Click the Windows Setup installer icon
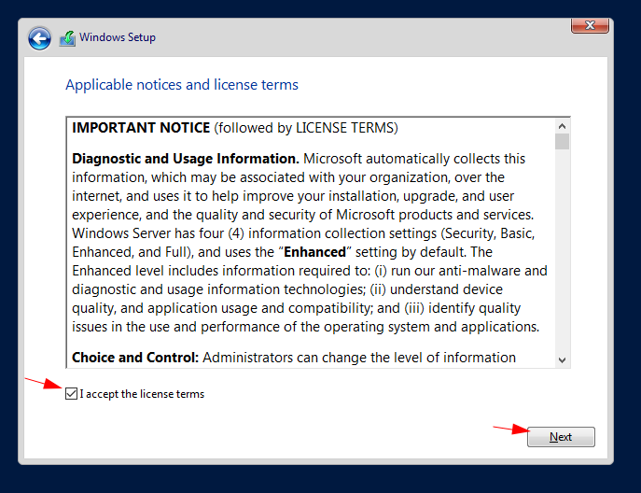Viewport: 641px width, 493px height. click(x=67, y=38)
